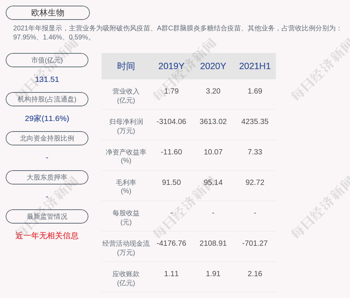
Task: Click the 净资产收益率(%) row label
Action: (126, 156)
